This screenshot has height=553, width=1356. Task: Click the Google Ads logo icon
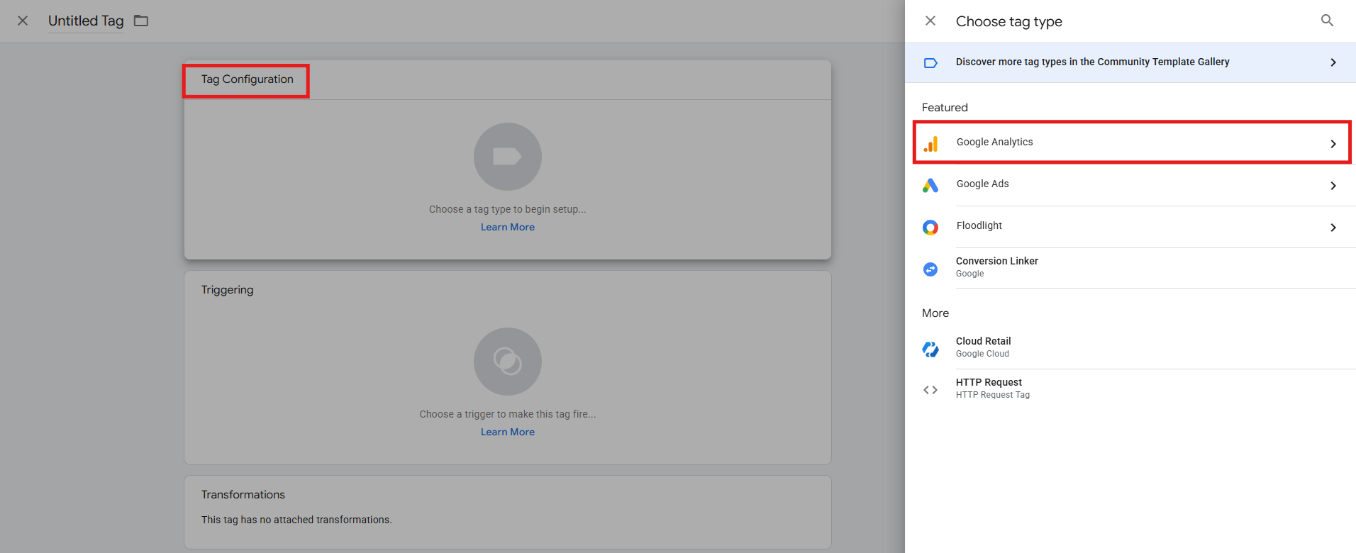click(930, 185)
